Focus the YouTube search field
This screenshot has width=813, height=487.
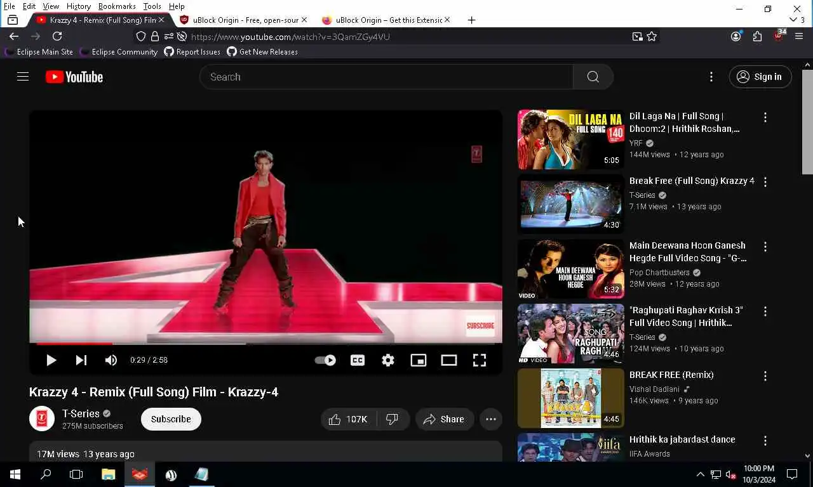pos(386,77)
